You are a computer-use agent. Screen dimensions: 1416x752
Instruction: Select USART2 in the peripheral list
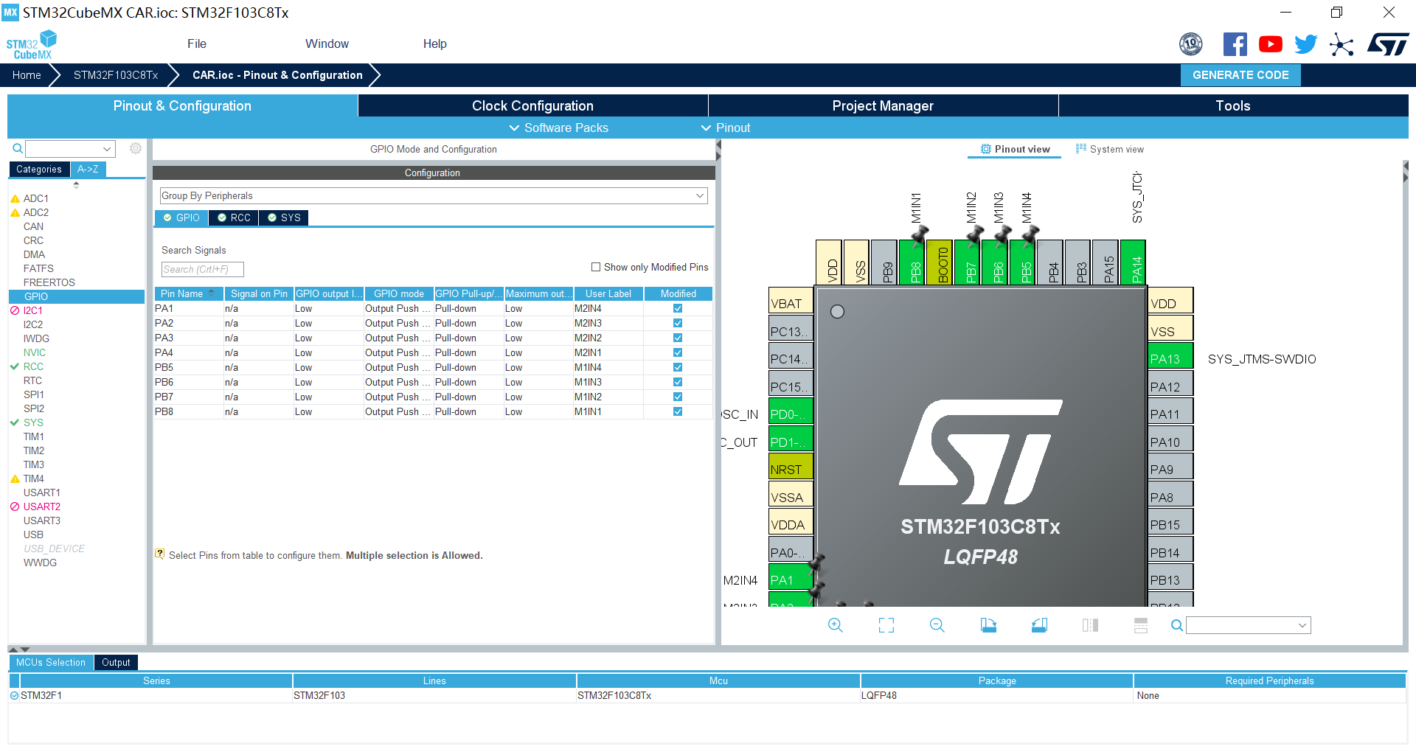pyautogui.click(x=42, y=506)
